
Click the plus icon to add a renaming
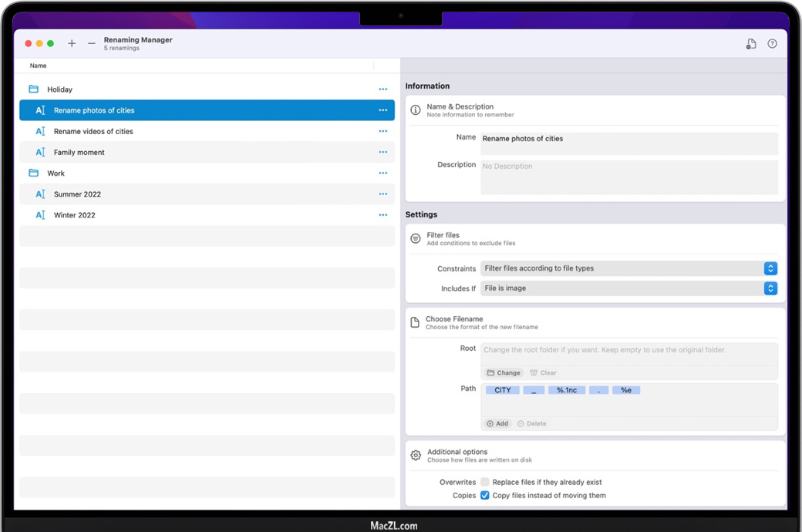coord(72,44)
